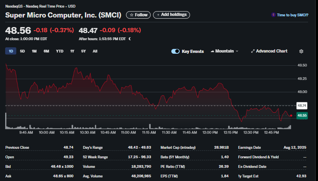Click the Open value 49.23
This screenshot has height=181, width=318.
click(68, 157)
